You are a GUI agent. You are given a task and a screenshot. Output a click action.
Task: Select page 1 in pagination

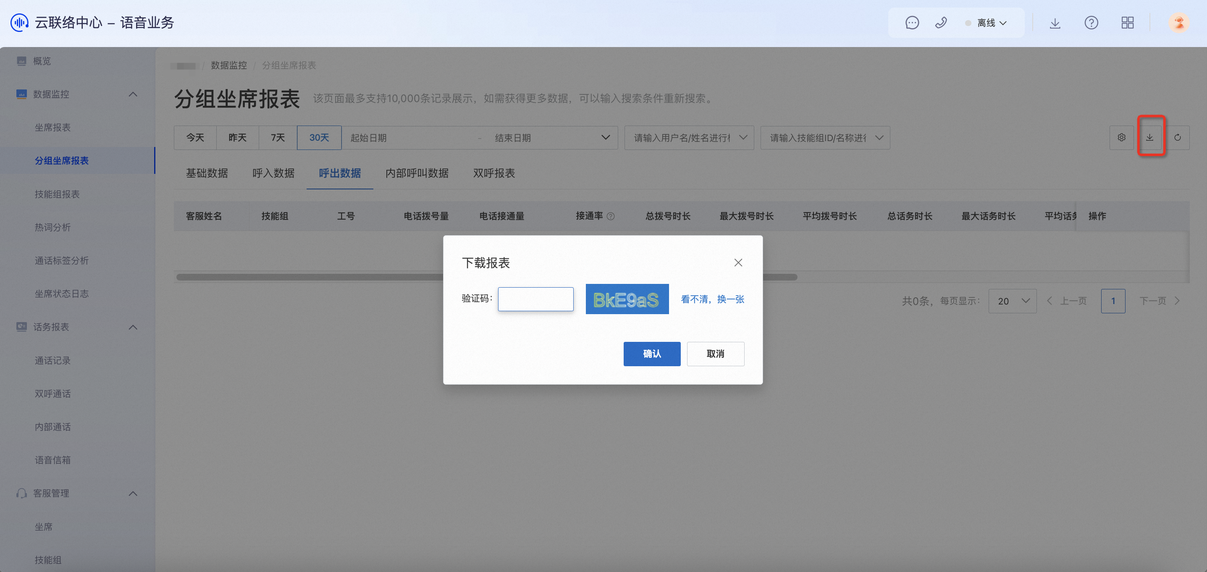coord(1113,301)
